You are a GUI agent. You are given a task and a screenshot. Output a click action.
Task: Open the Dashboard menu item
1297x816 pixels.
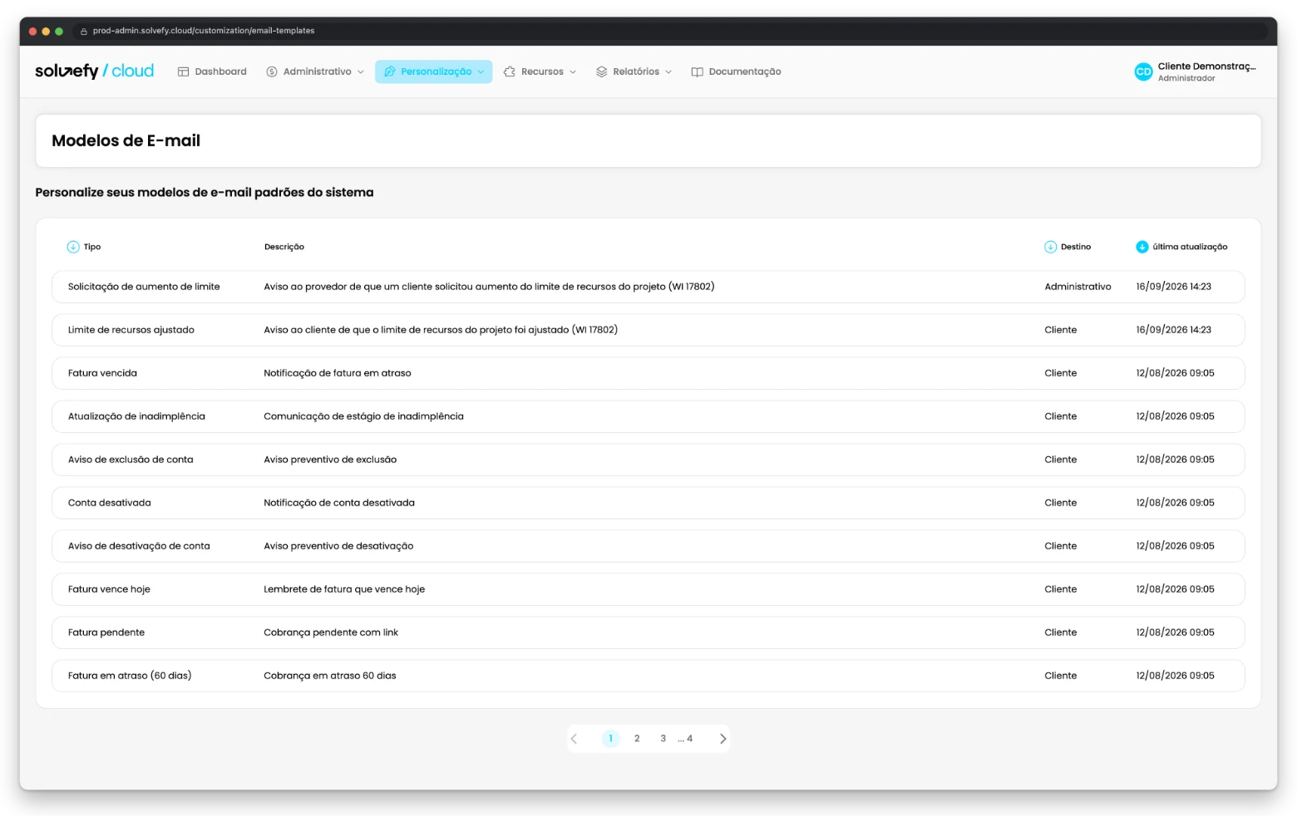pyautogui.click(x=212, y=71)
